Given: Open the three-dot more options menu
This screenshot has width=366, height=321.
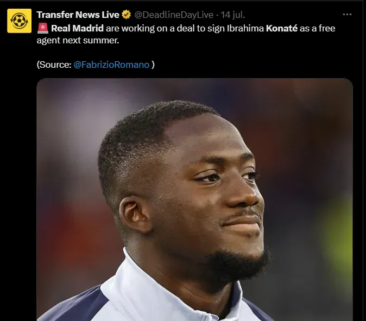Looking at the screenshot, I should coord(347,15).
